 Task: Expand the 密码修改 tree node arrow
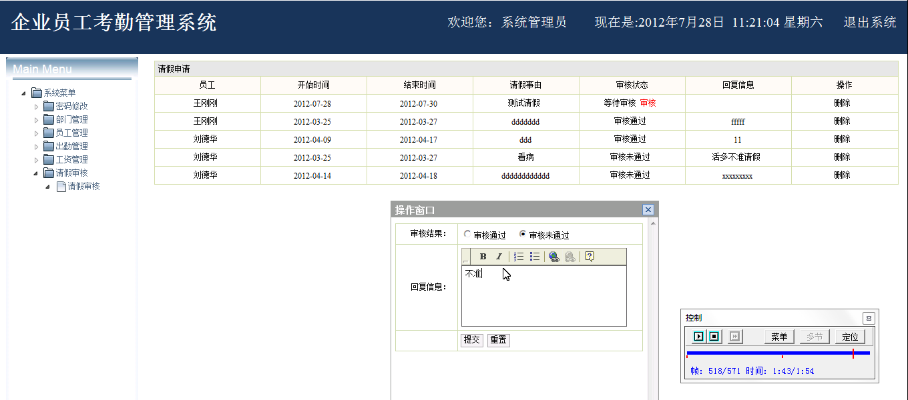click(36, 106)
